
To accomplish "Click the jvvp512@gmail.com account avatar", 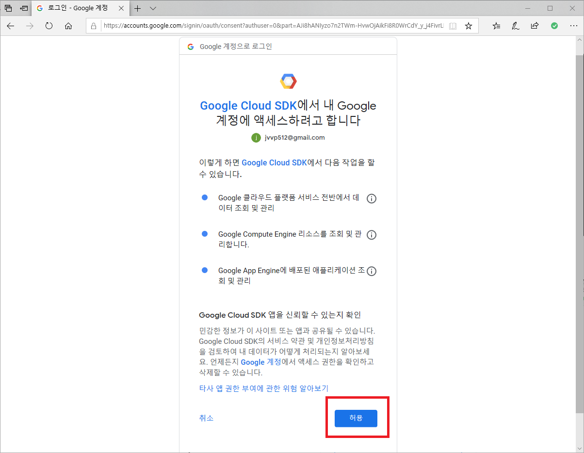I will (256, 138).
